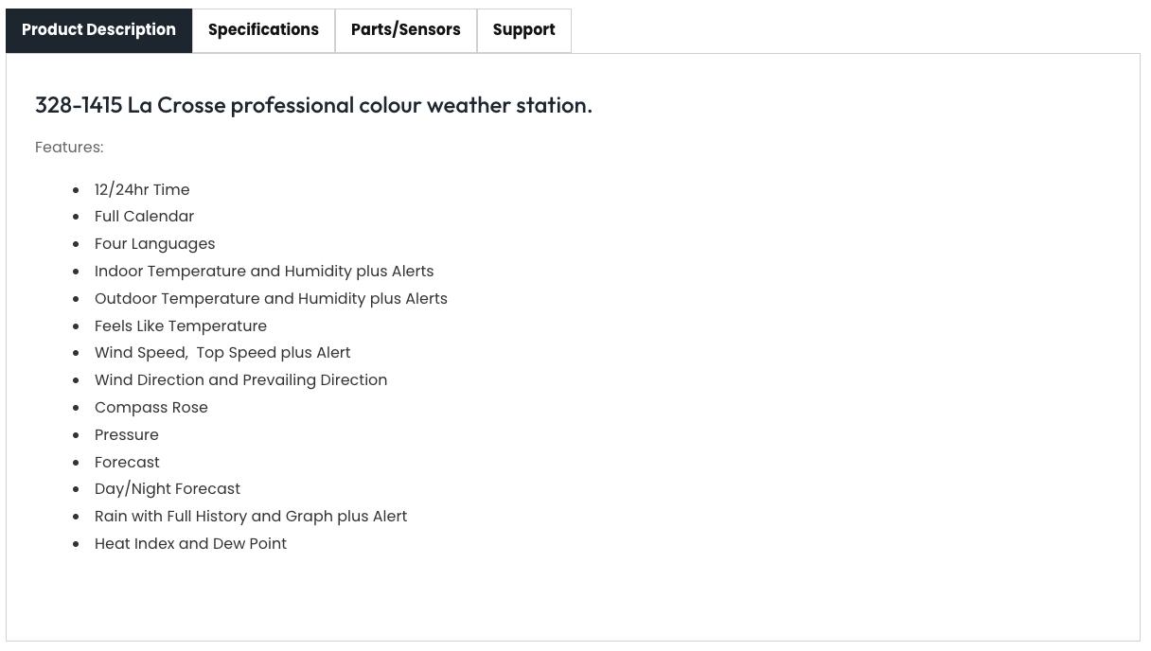
Task: Open the Specifications tab
Action: point(263,30)
